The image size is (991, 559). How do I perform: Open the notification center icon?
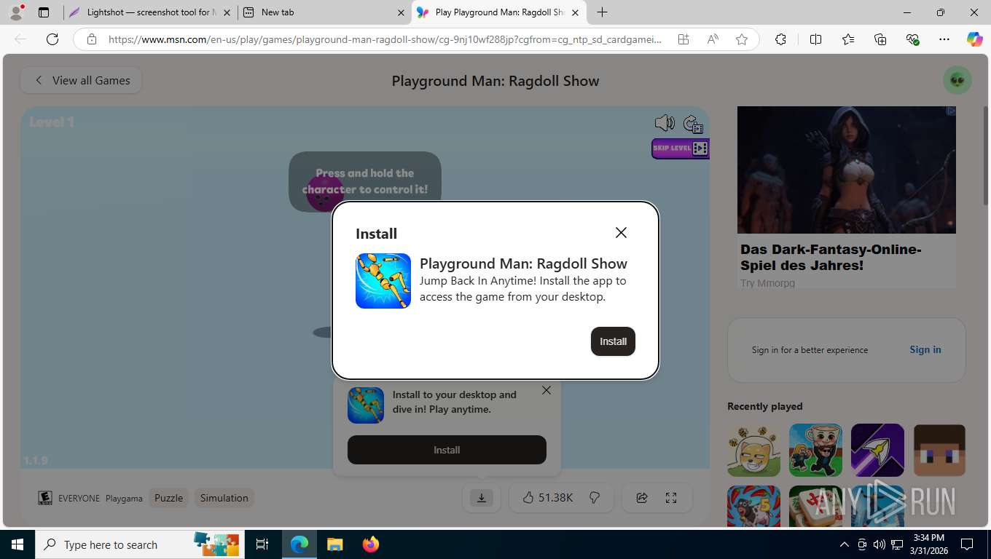pos(967,544)
